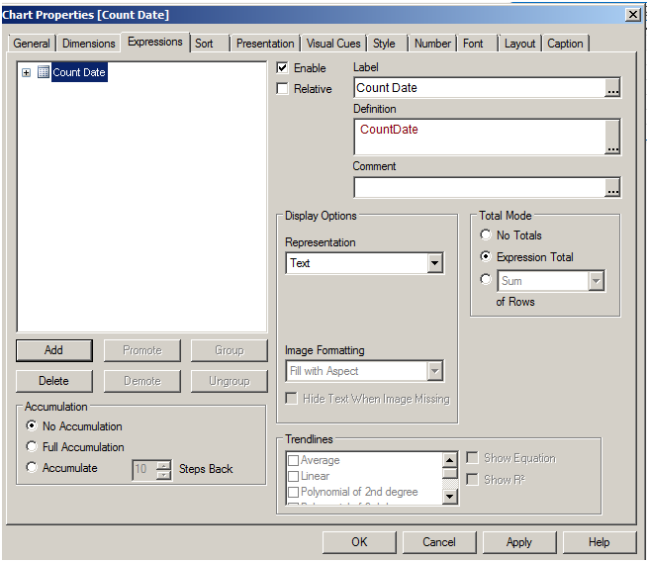Select the Sum of Rows radio button
Image resolution: width=649 pixels, height=562 pixels.
(x=486, y=279)
